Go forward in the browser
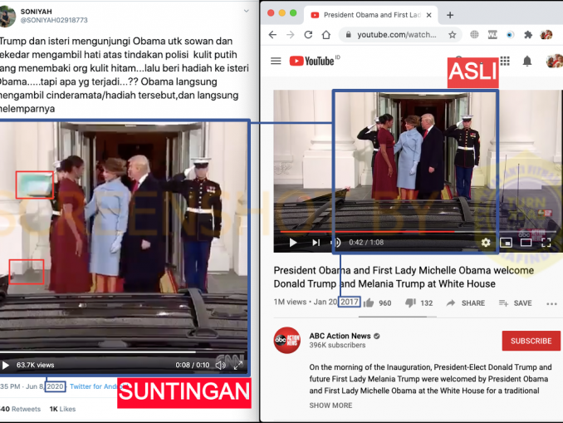Viewport: 563px width, 423px height. tap(290, 35)
